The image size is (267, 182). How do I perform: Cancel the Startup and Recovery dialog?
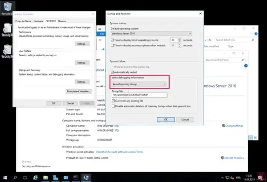(185, 120)
